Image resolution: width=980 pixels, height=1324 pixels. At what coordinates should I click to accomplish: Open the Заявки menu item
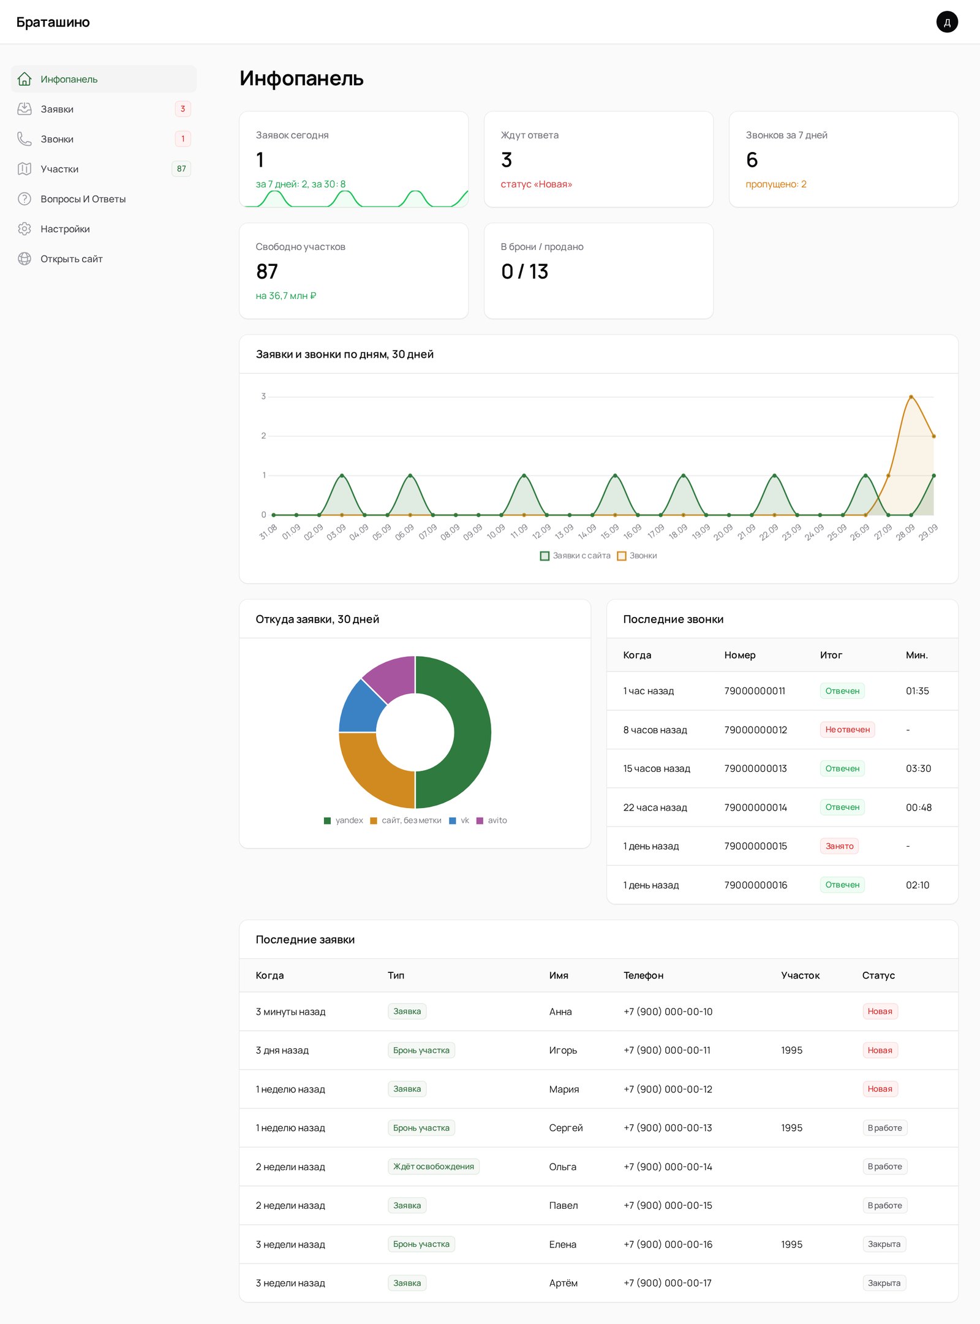[x=104, y=109]
